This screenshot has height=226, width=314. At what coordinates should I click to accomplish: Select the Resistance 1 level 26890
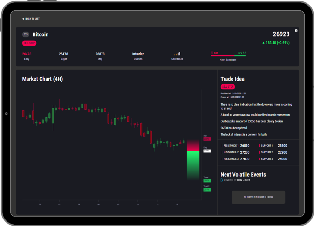(x=245, y=146)
